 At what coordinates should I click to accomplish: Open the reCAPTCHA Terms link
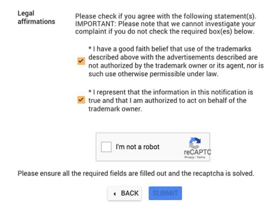(x=201, y=157)
